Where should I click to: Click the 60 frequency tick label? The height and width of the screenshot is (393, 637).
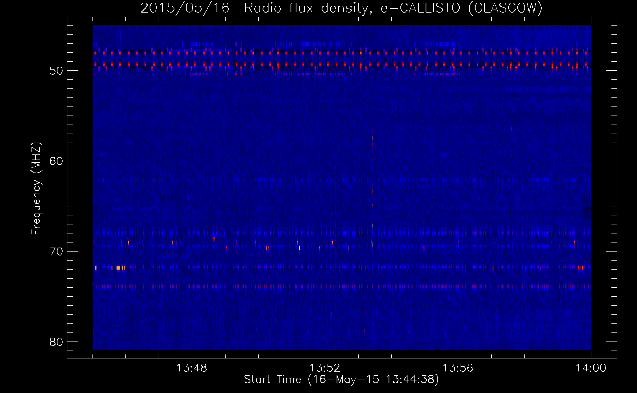coord(56,161)
